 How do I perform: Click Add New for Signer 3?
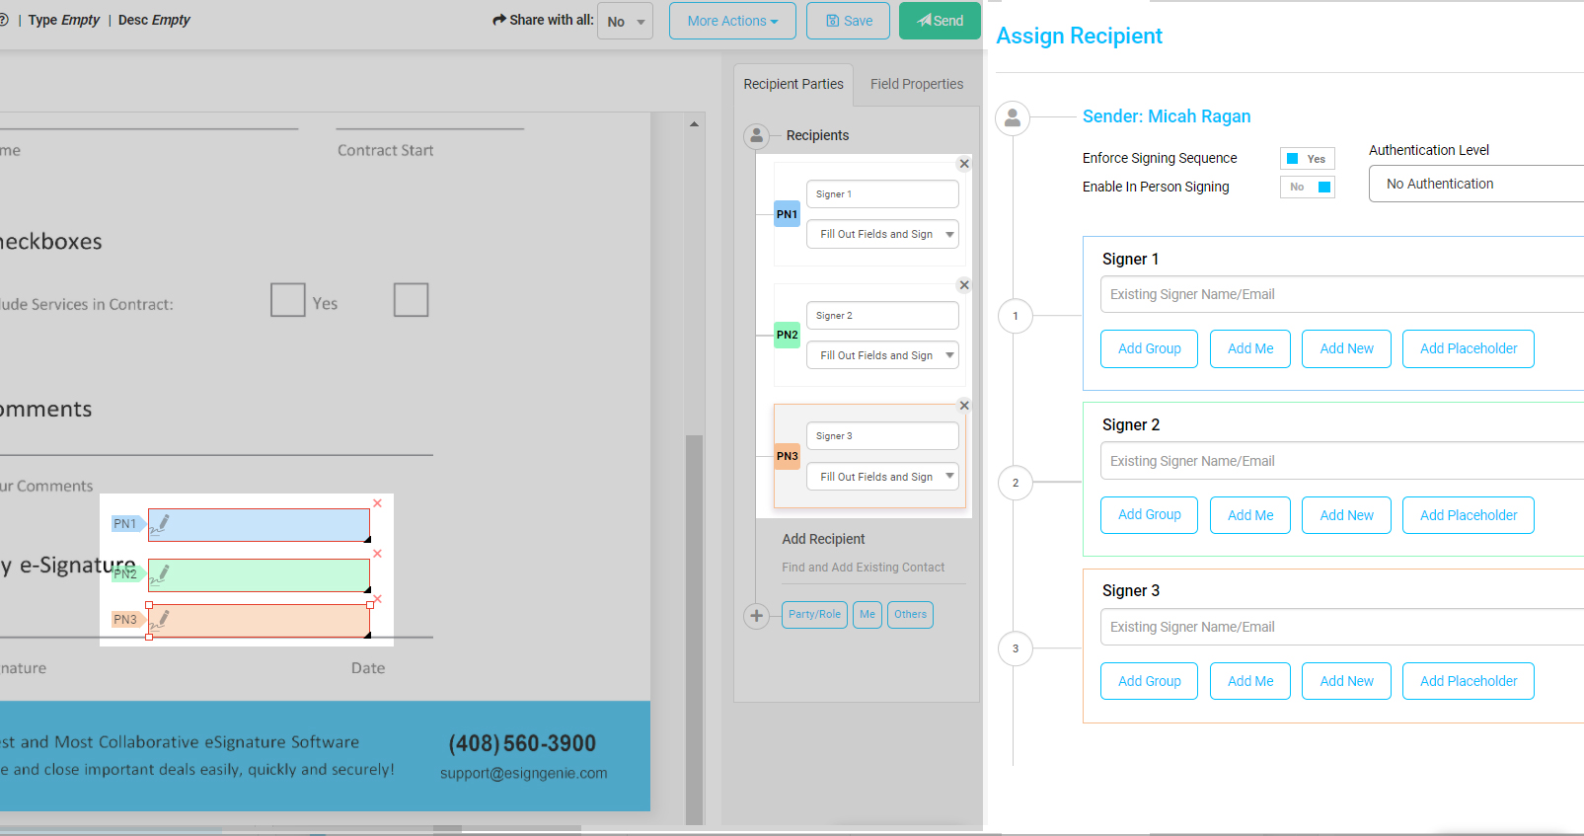1346,681
